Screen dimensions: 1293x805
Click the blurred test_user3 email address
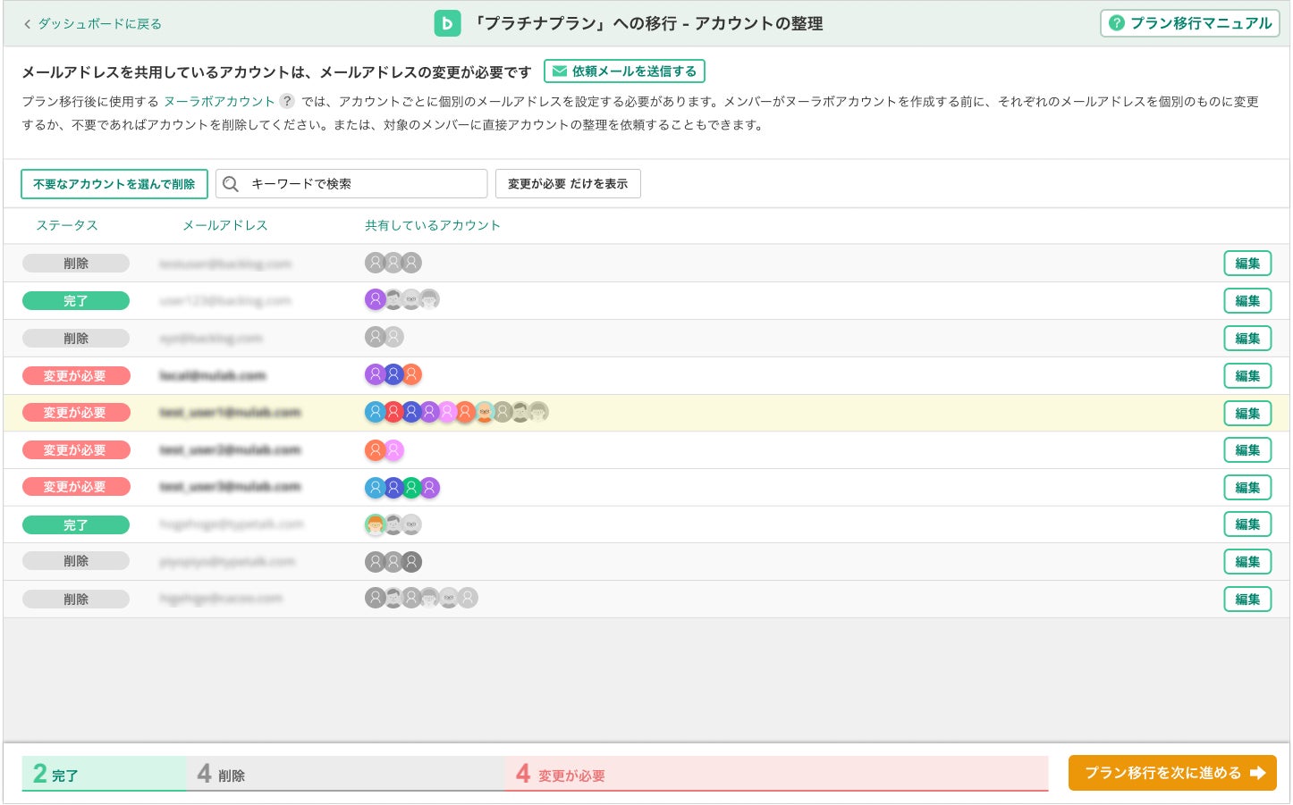click(230, 487)
